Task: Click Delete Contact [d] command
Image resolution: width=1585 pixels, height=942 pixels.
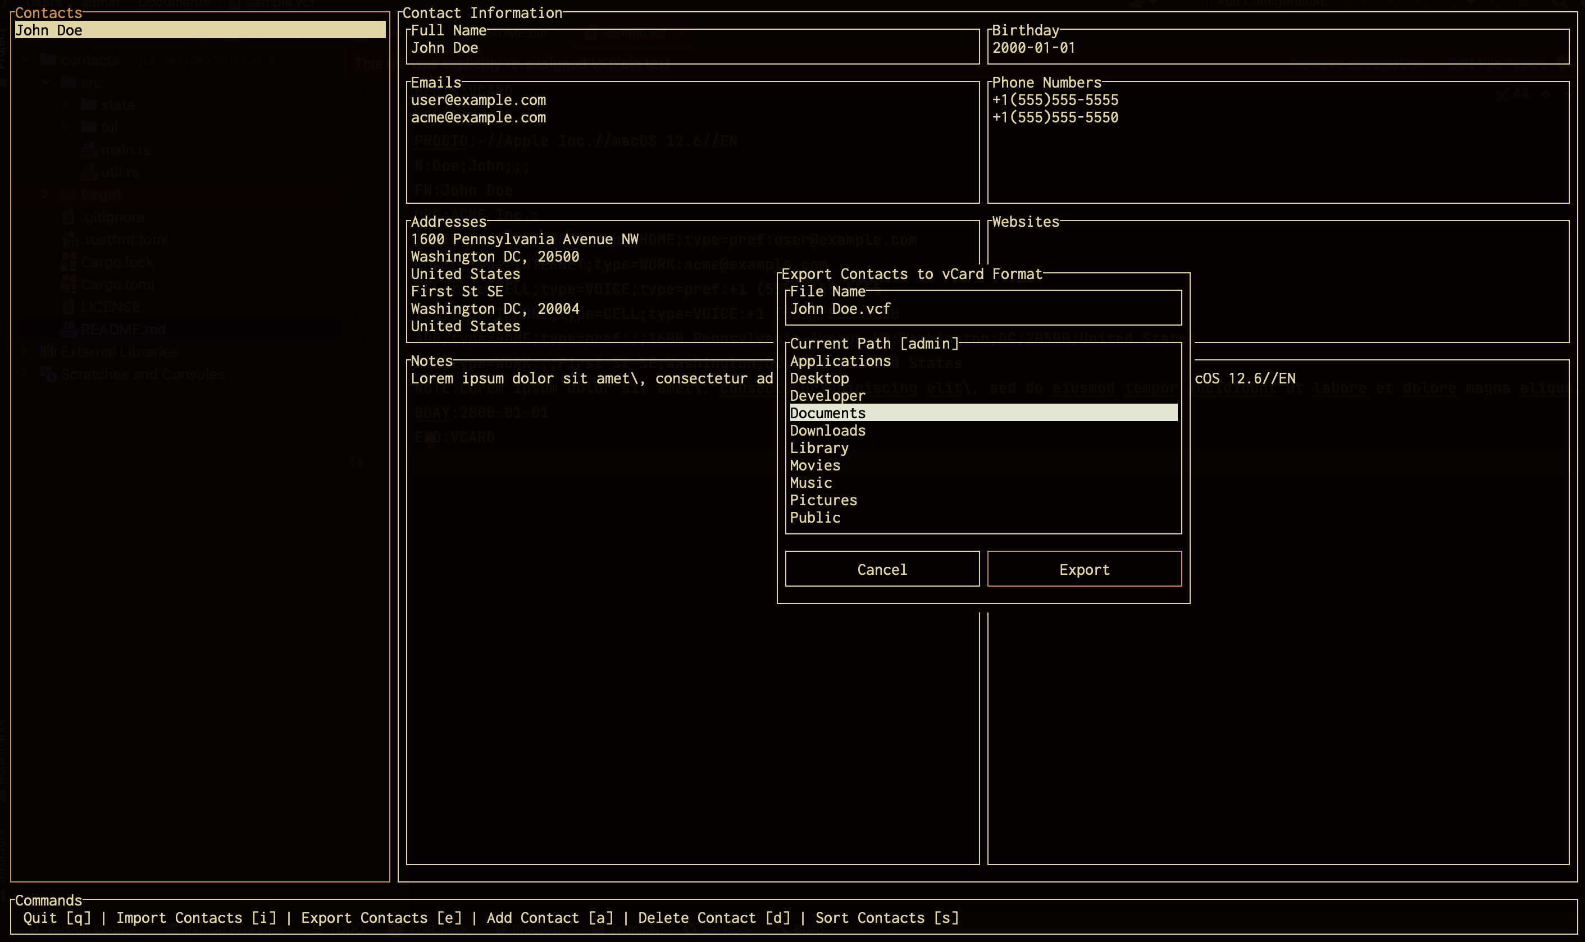Action: pos(714,918)
